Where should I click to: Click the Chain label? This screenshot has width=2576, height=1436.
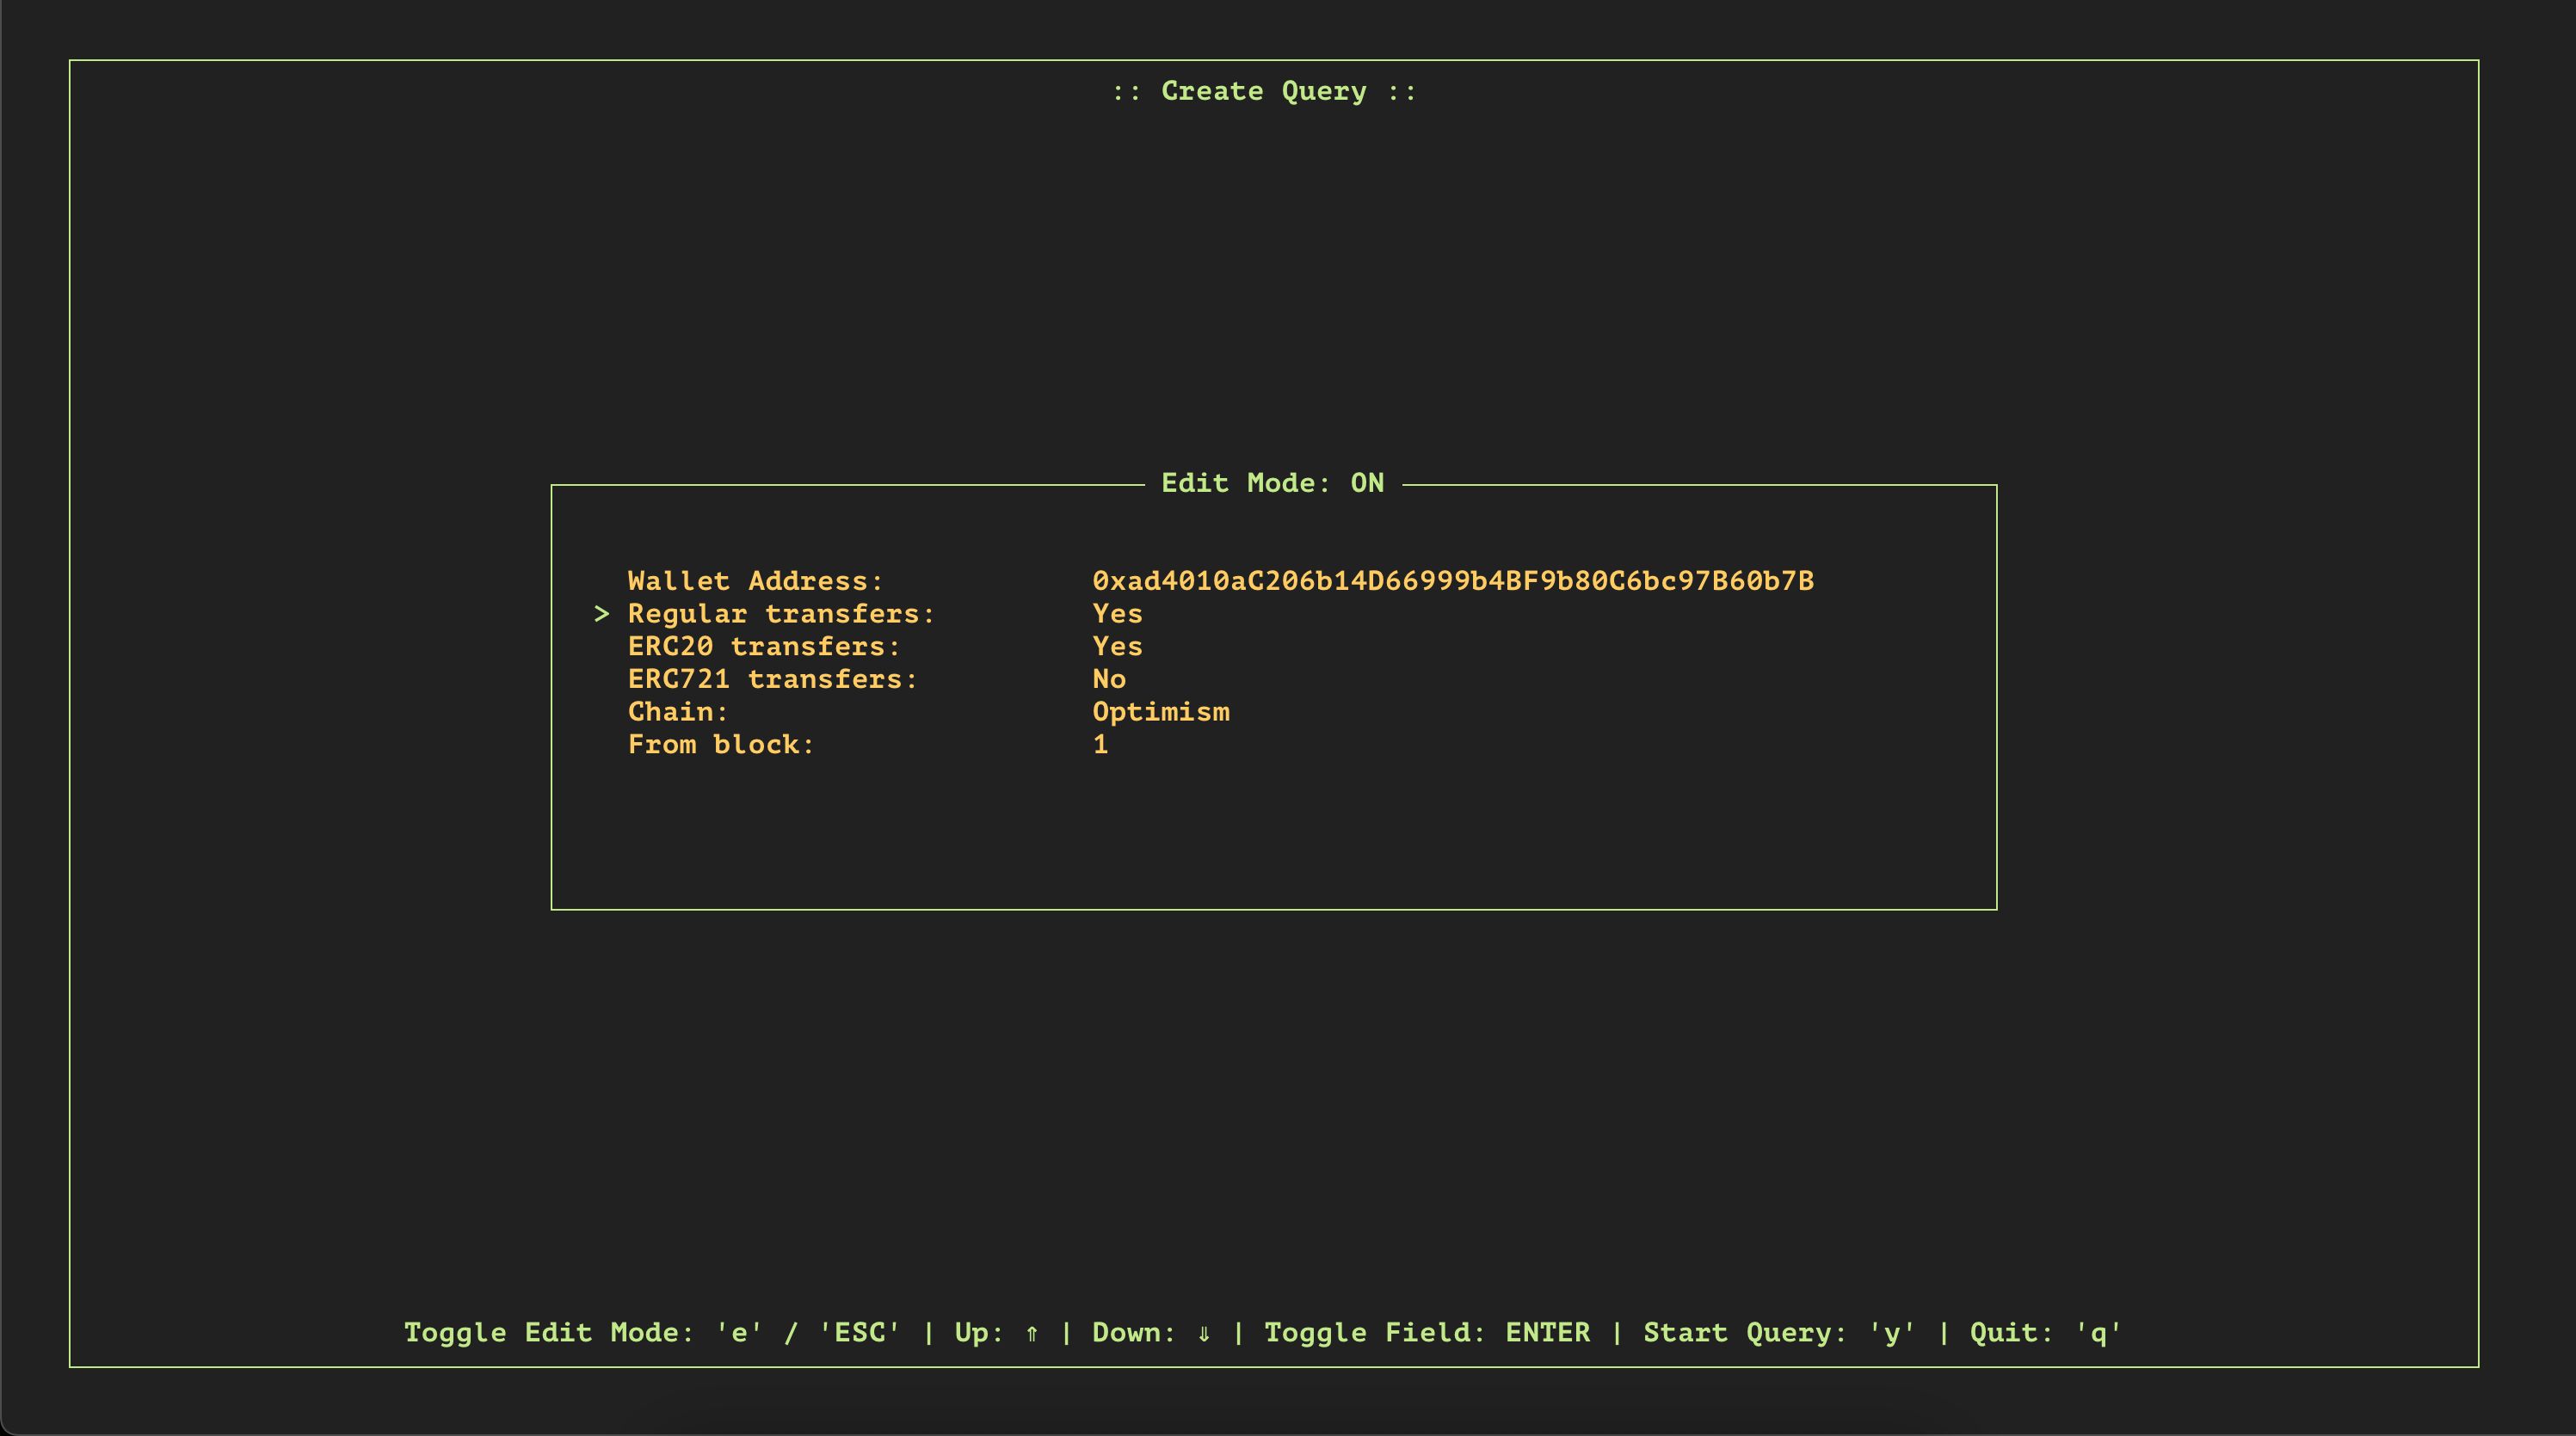coord(678,711)
